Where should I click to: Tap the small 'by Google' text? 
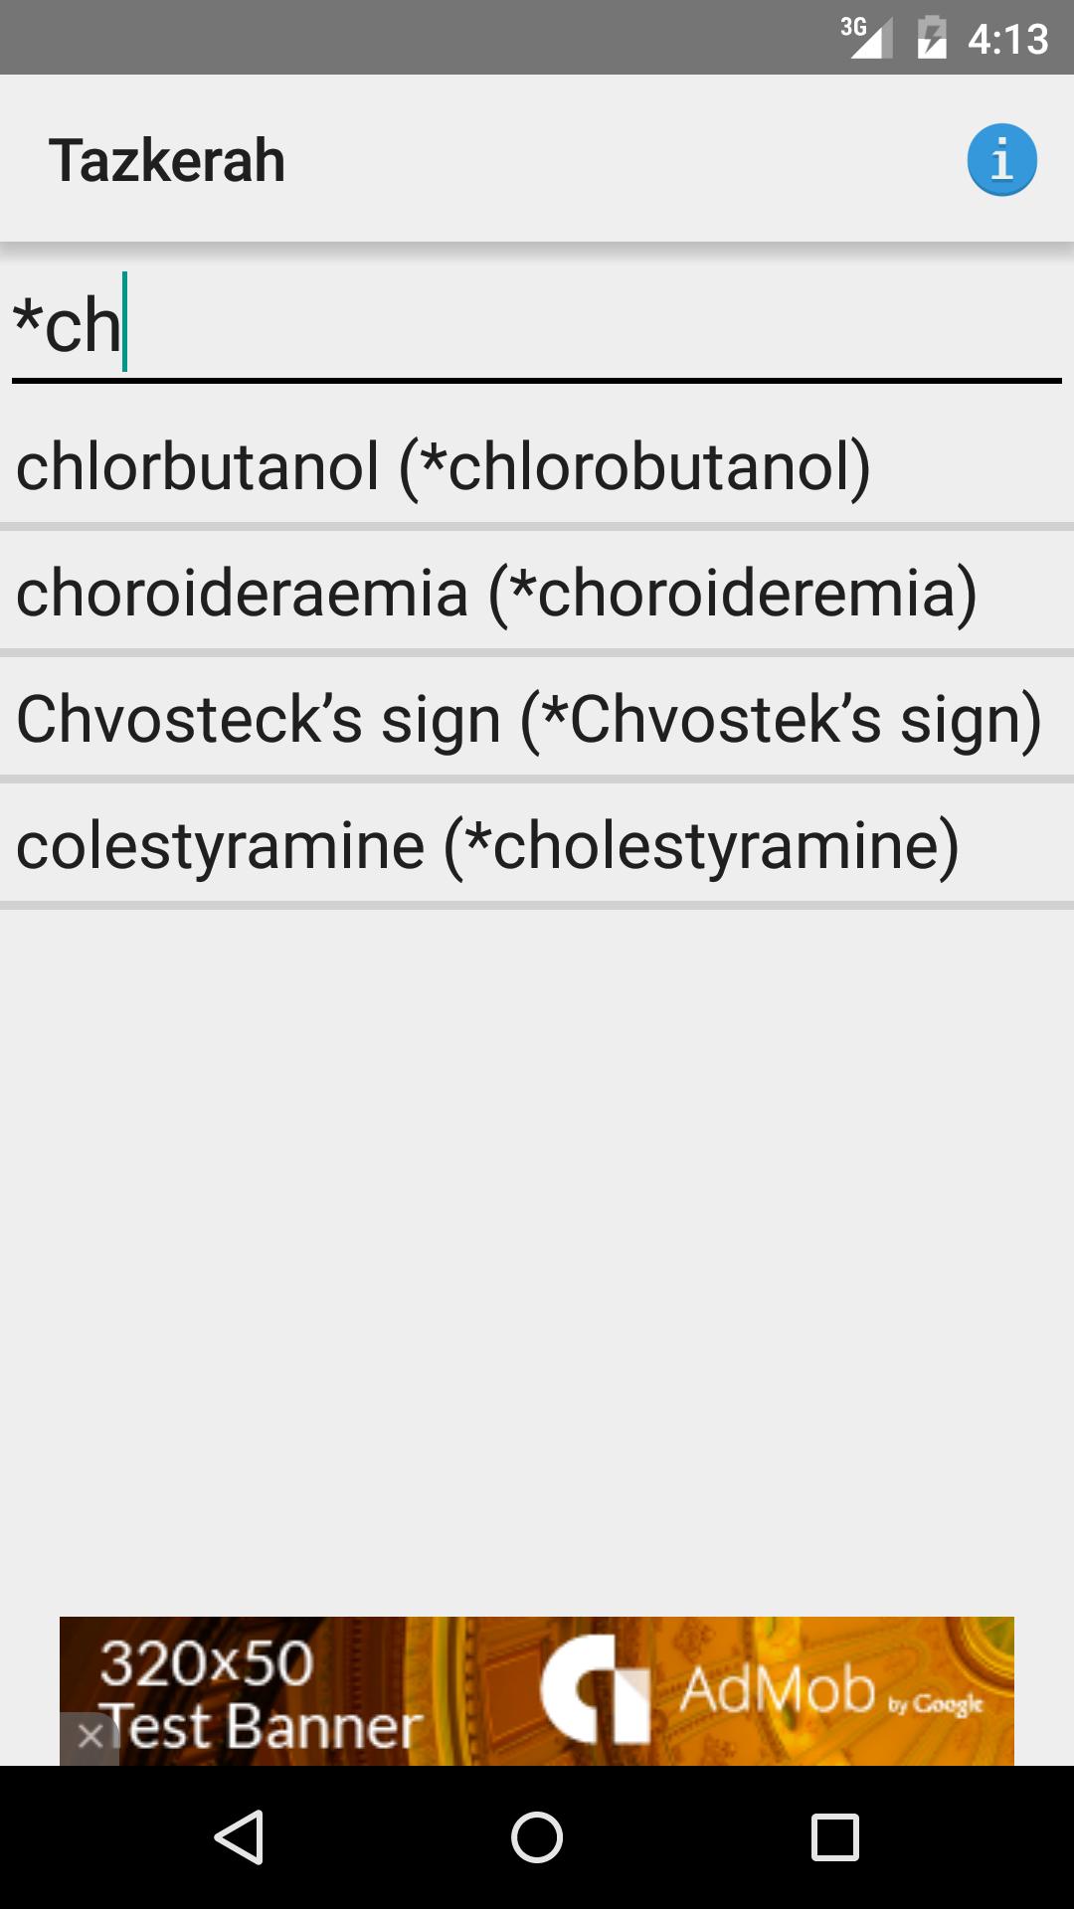(935, 1704)
